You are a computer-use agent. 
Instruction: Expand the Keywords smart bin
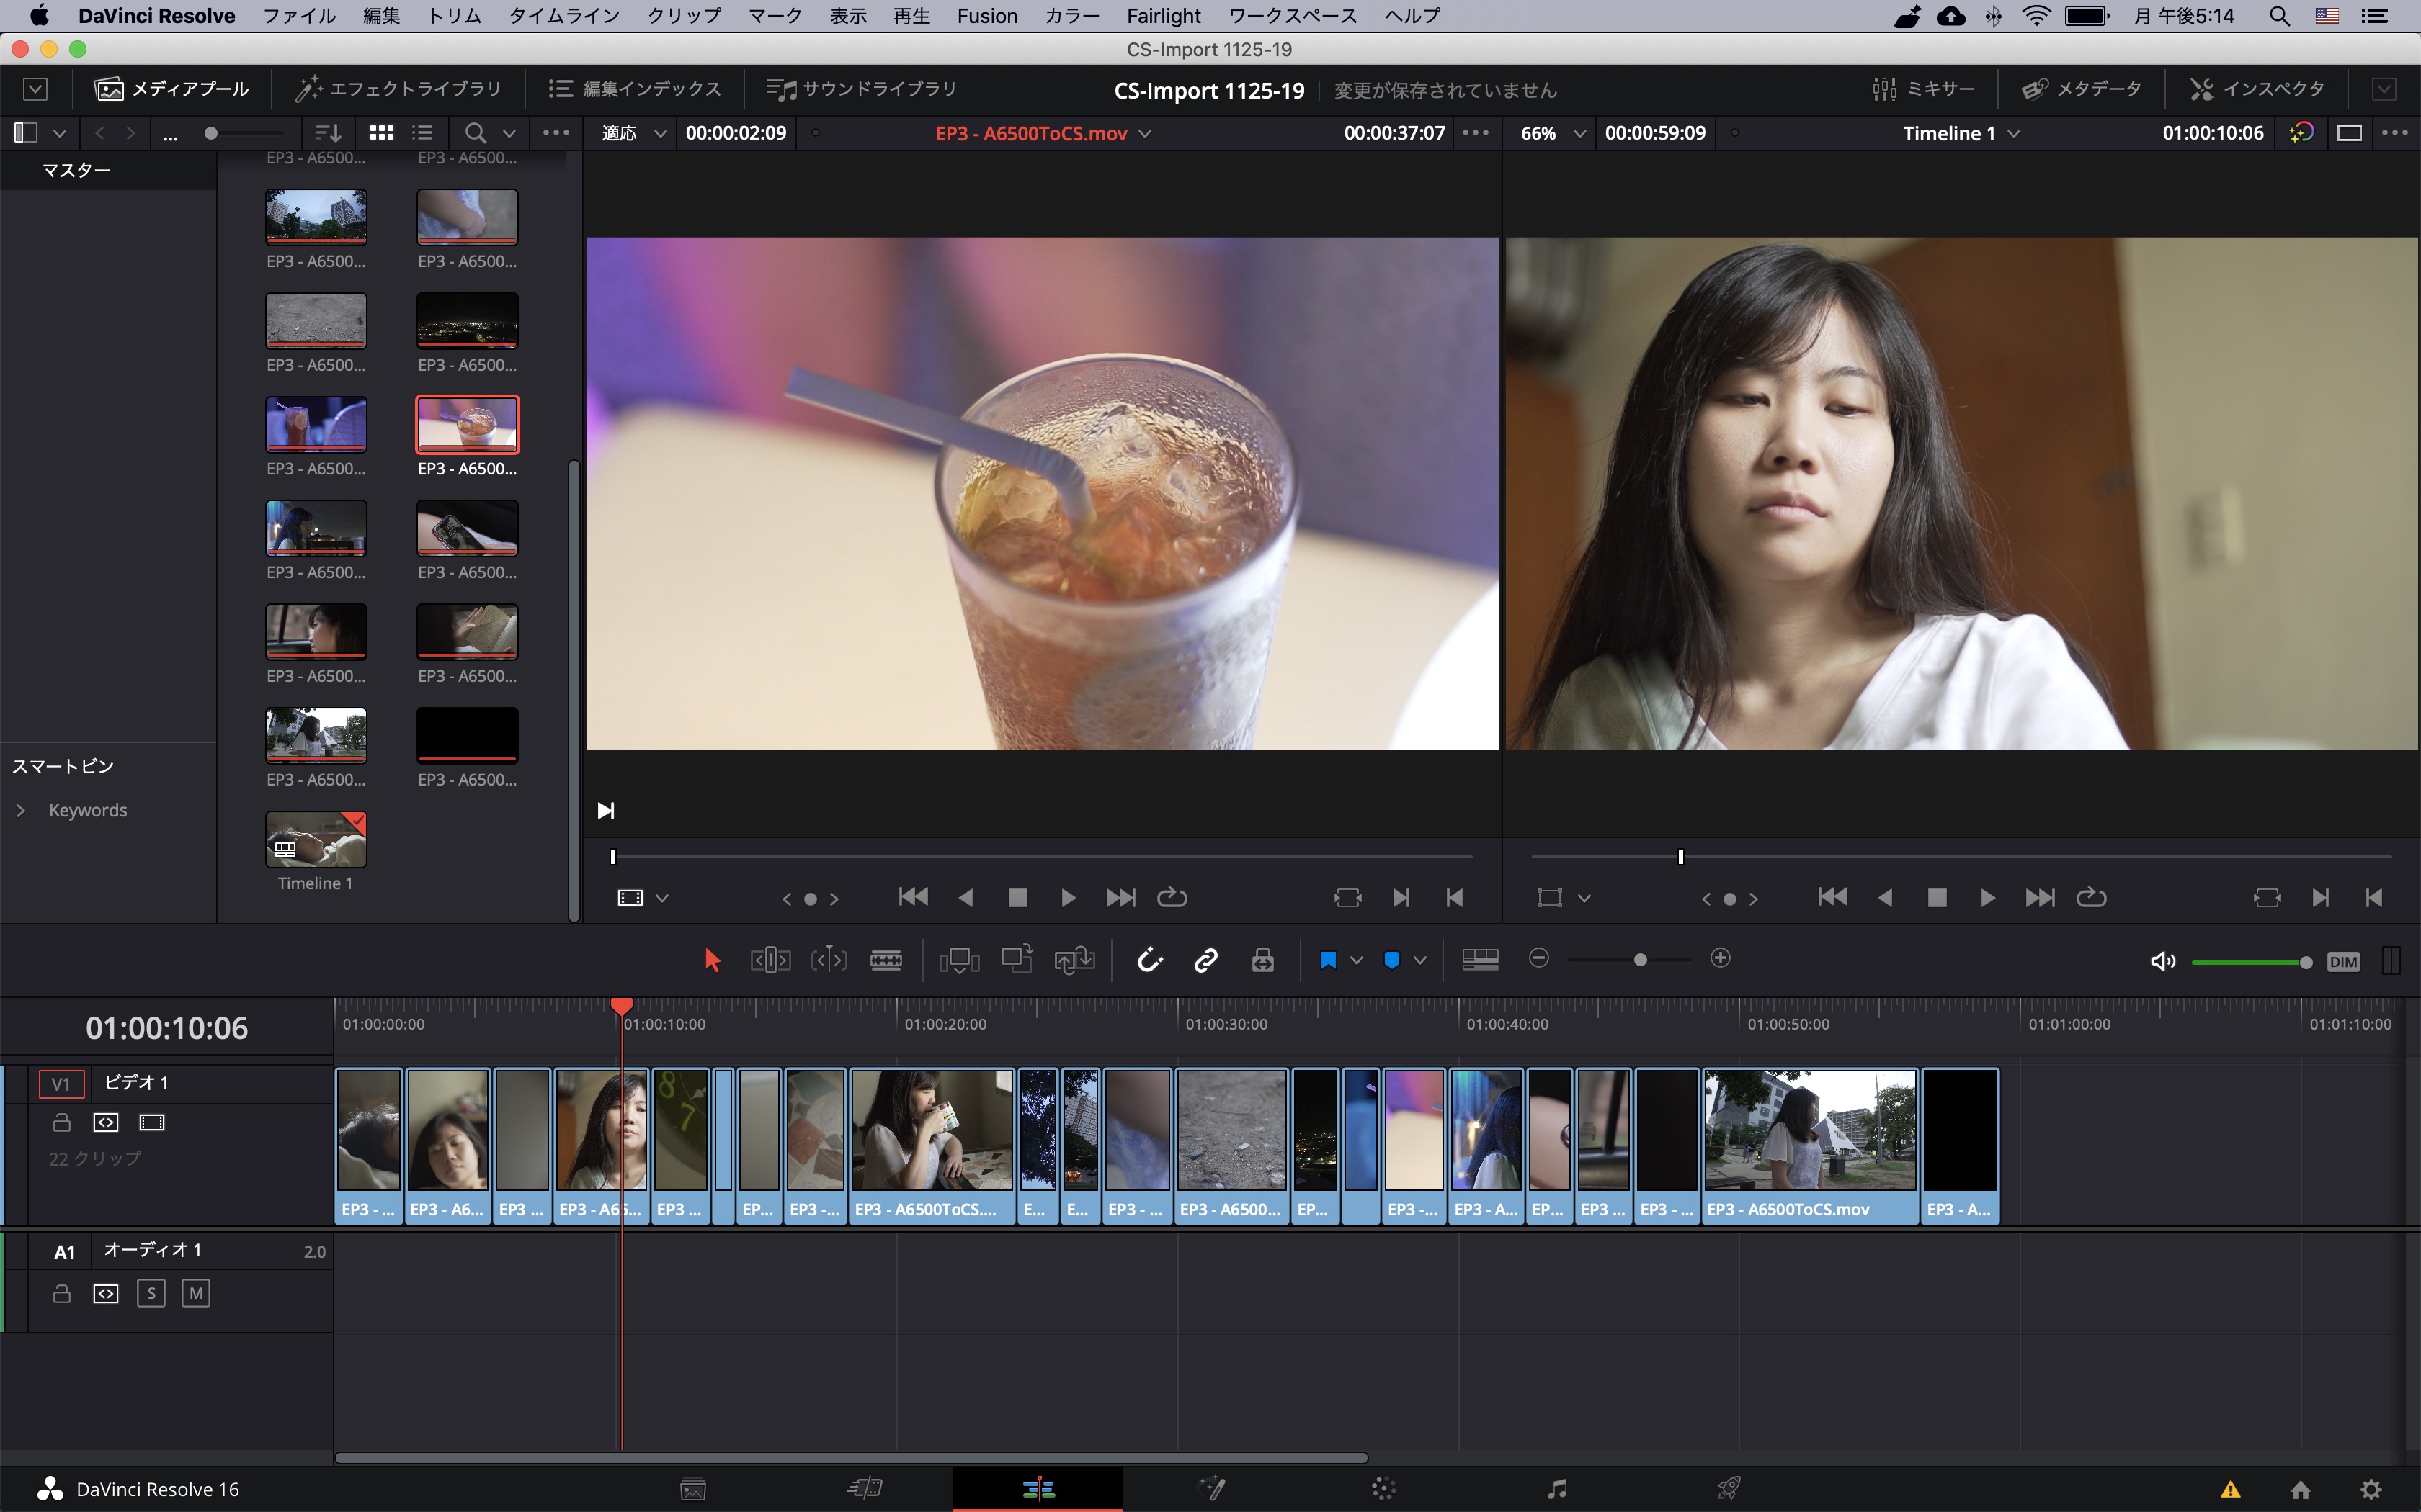[x=21, y=810]
